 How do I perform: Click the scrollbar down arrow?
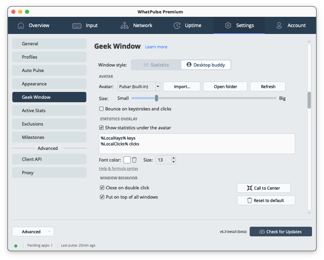pyautogui.click(x=309, y=213)
